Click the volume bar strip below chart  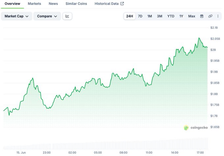pyautogui.click(x=105, y=144)
